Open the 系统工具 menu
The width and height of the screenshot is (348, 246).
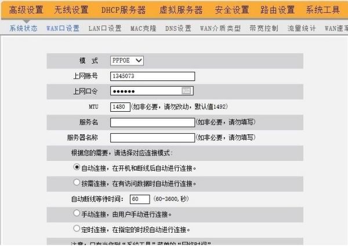[324, 10]
